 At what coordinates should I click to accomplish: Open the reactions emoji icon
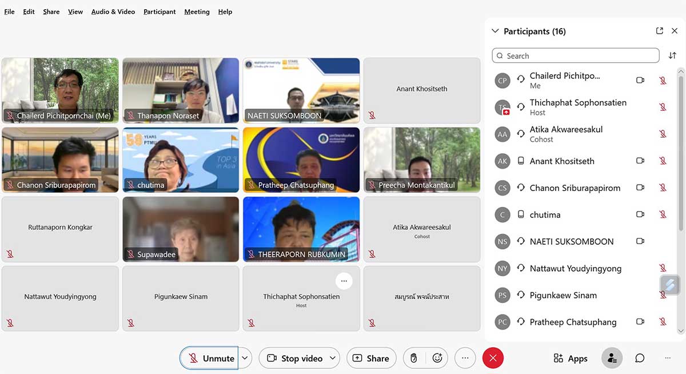(437, 358)
